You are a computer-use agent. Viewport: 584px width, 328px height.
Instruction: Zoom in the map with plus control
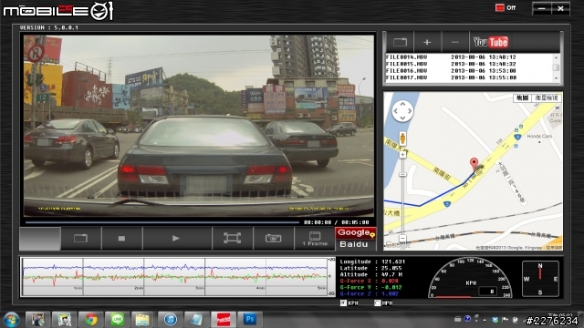click(x=402, y=155)
